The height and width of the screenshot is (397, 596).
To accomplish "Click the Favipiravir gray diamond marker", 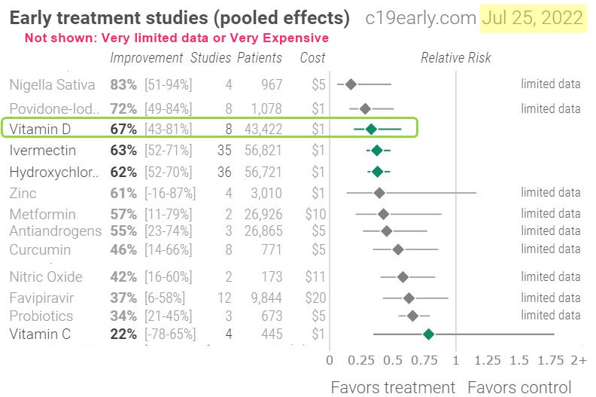I will (409, 298).
